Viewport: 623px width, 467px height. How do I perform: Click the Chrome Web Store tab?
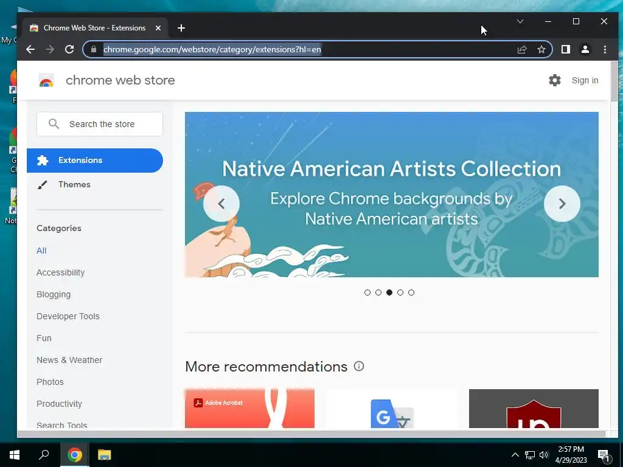[94, 28]
